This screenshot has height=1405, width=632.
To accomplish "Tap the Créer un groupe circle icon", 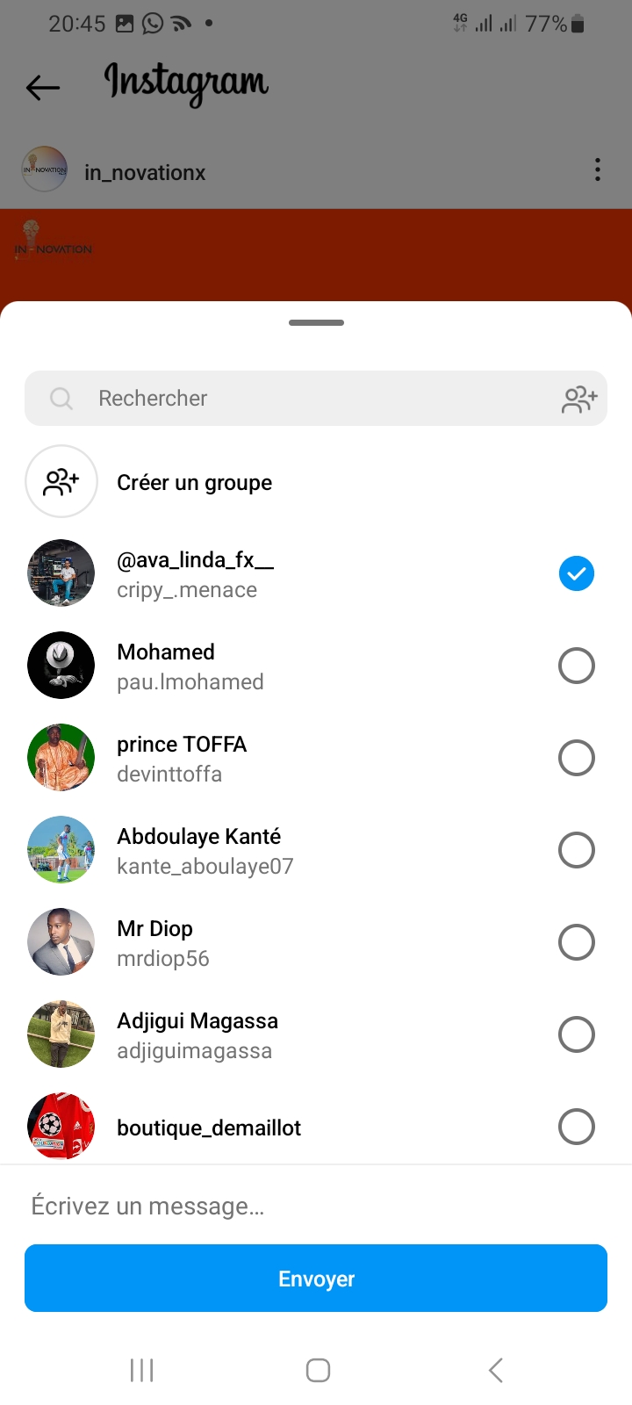I will click(61, 481).
